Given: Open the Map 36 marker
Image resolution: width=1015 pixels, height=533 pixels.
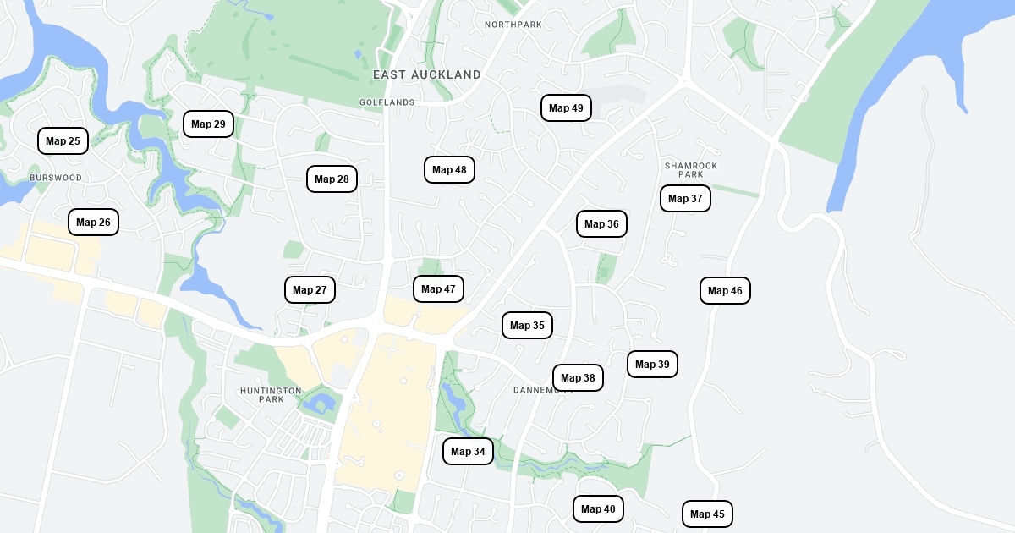Looking at the screenshot, I should click(x=601, y=224).
